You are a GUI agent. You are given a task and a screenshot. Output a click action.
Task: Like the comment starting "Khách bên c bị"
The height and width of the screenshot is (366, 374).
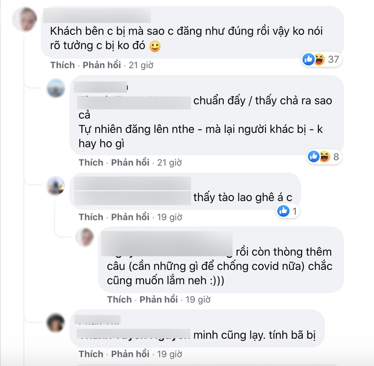click(x=62, y=65)
